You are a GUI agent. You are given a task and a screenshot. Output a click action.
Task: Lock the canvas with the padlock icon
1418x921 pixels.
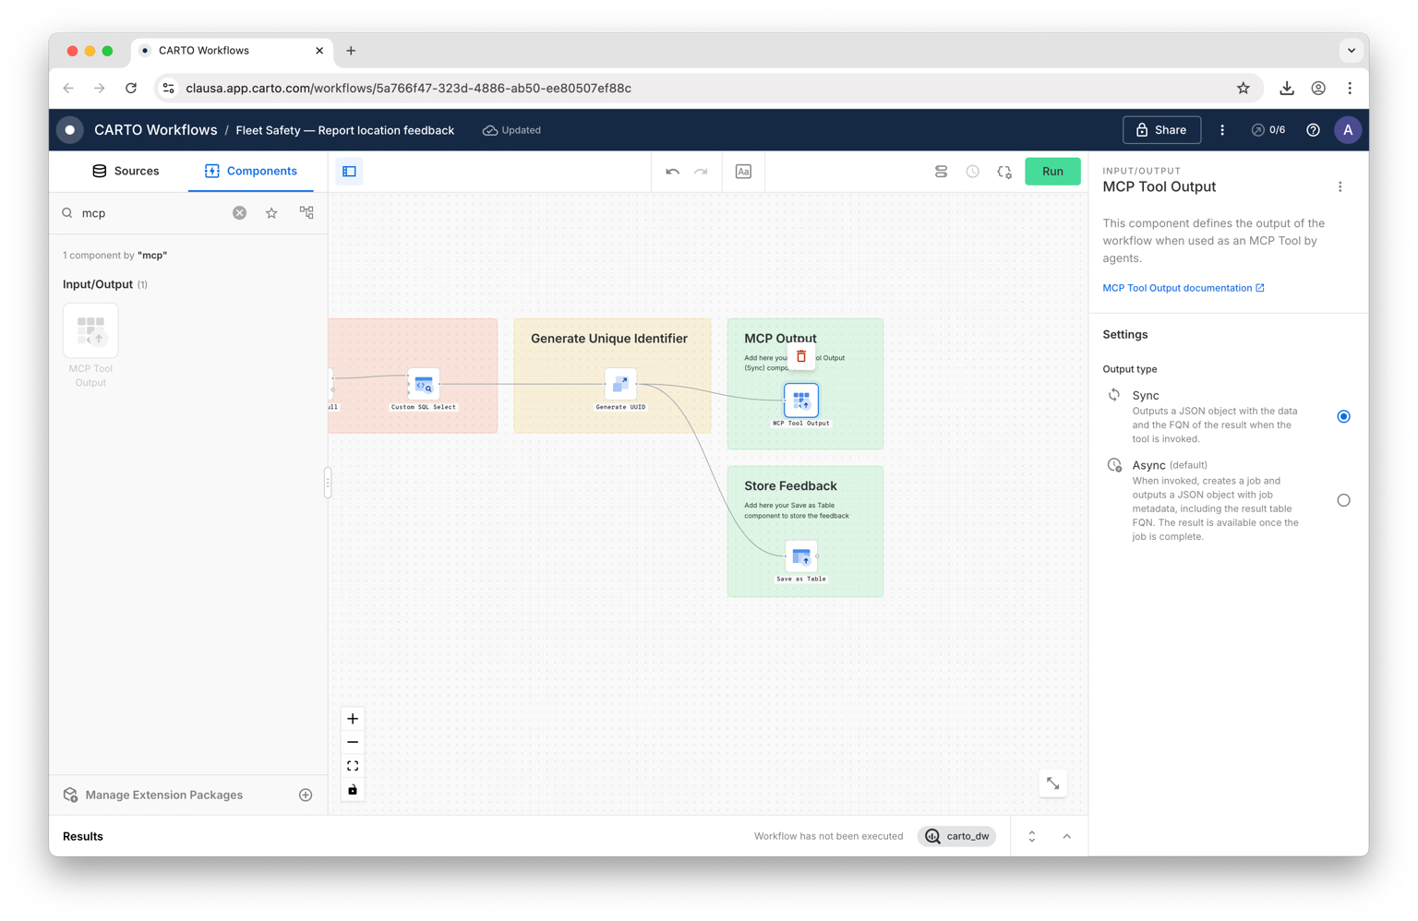[352, 789]
